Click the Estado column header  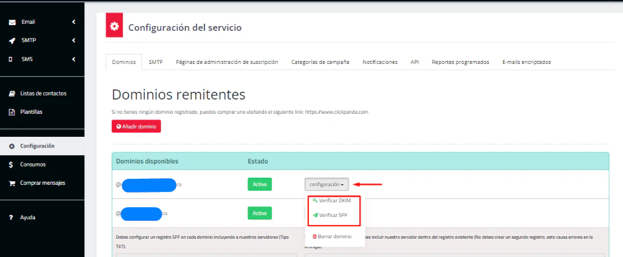point(258,162)
